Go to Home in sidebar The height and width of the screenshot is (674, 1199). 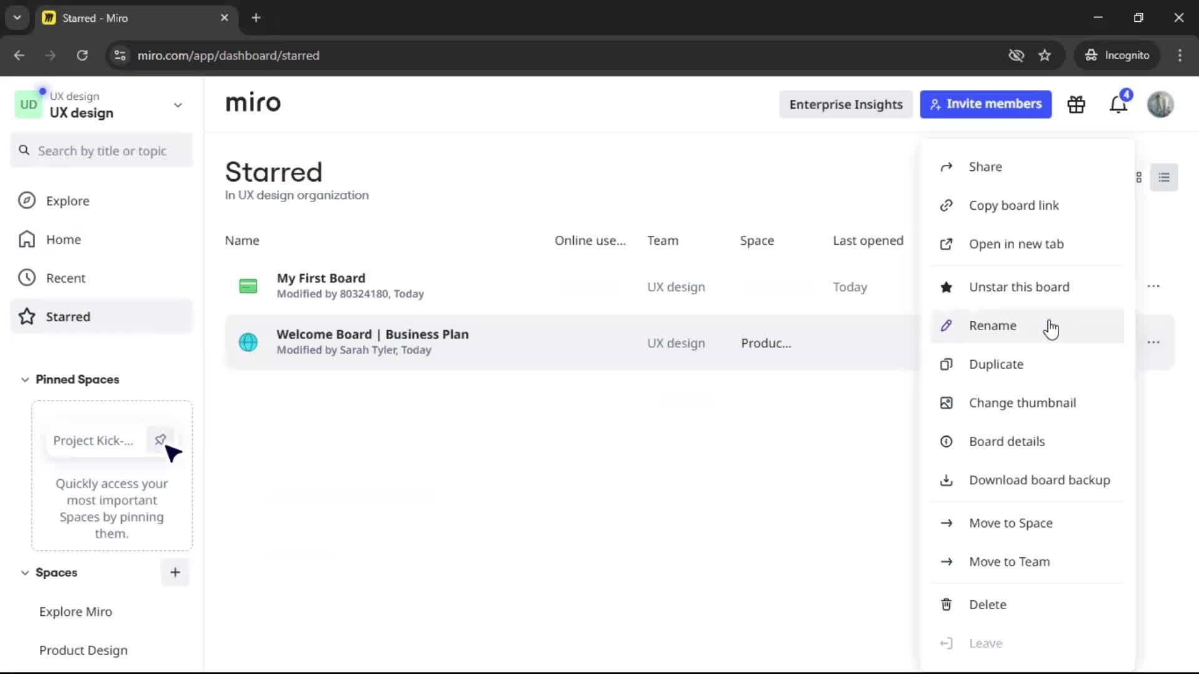click(x=102, y=240)
